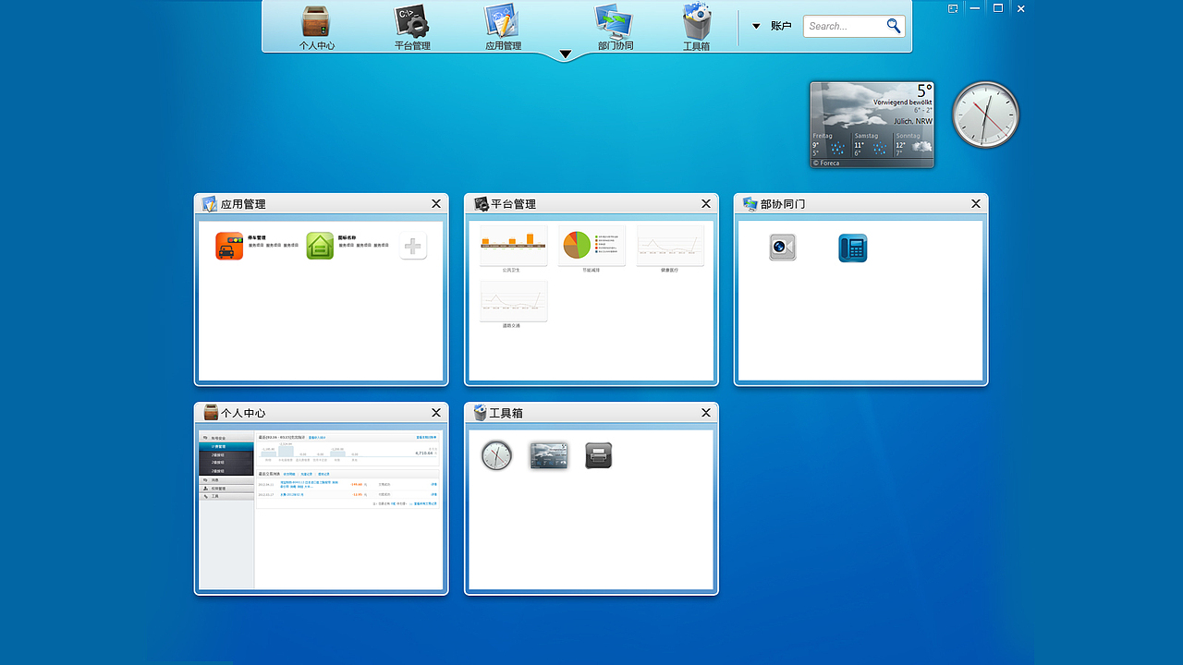Open the clock gadget in 工具箱

pyautogui.click(x=496, y=455)
